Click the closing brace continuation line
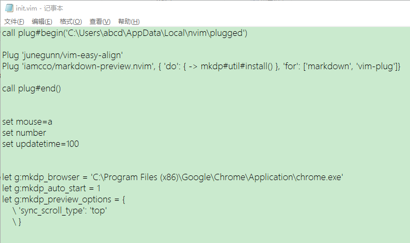 pyautogui.click(x=17, y=222)
